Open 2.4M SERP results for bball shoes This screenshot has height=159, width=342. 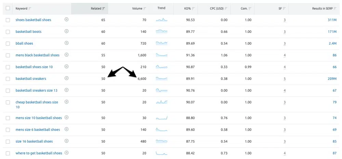click(333, 44)
